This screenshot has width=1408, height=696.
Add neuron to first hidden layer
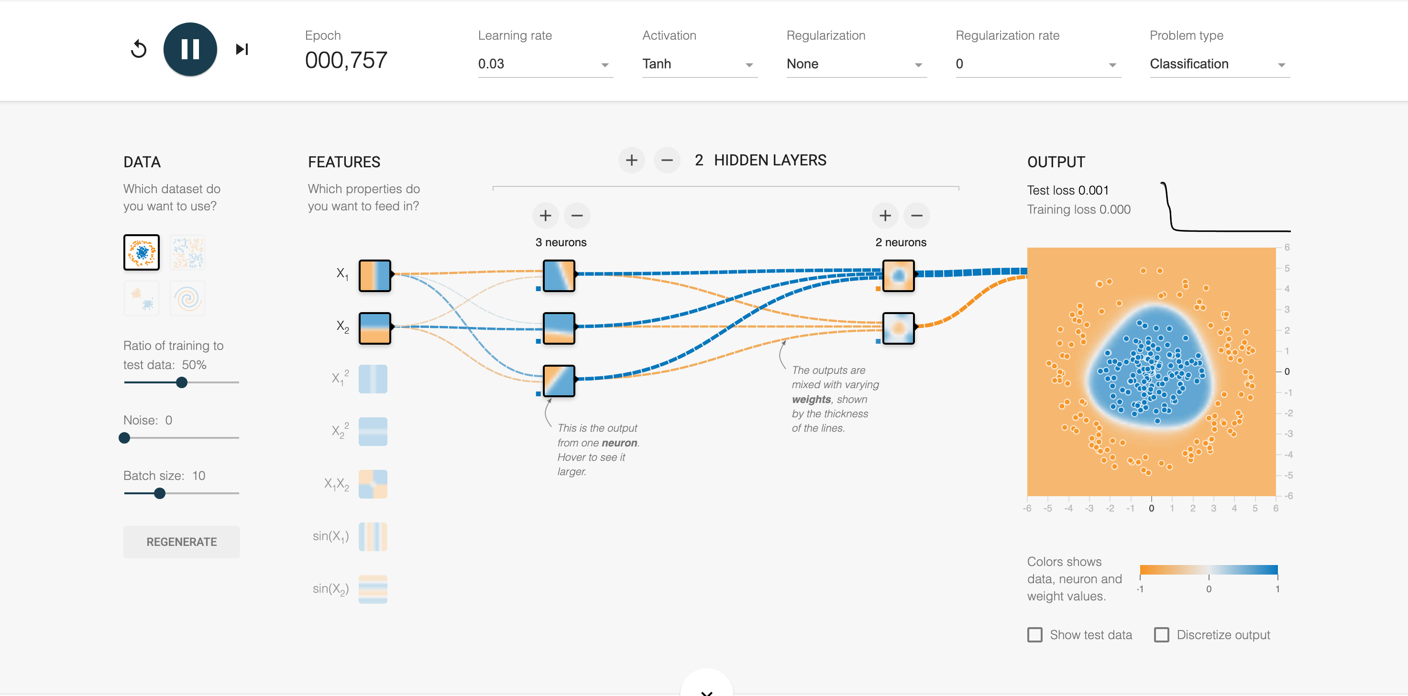tap(545, 216)
